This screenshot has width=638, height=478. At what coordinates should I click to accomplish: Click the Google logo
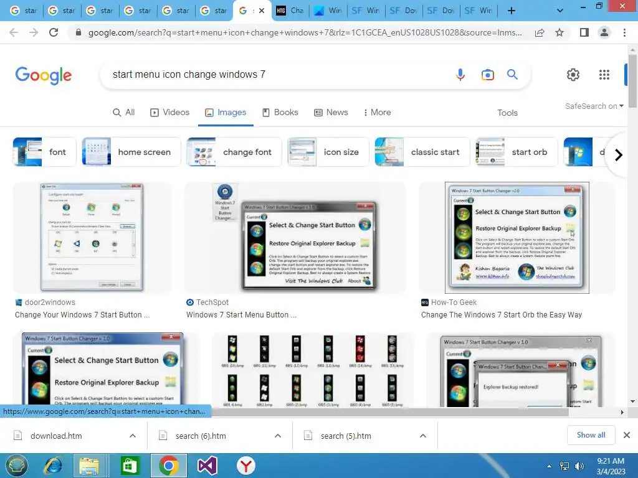(x=44, y=75)
